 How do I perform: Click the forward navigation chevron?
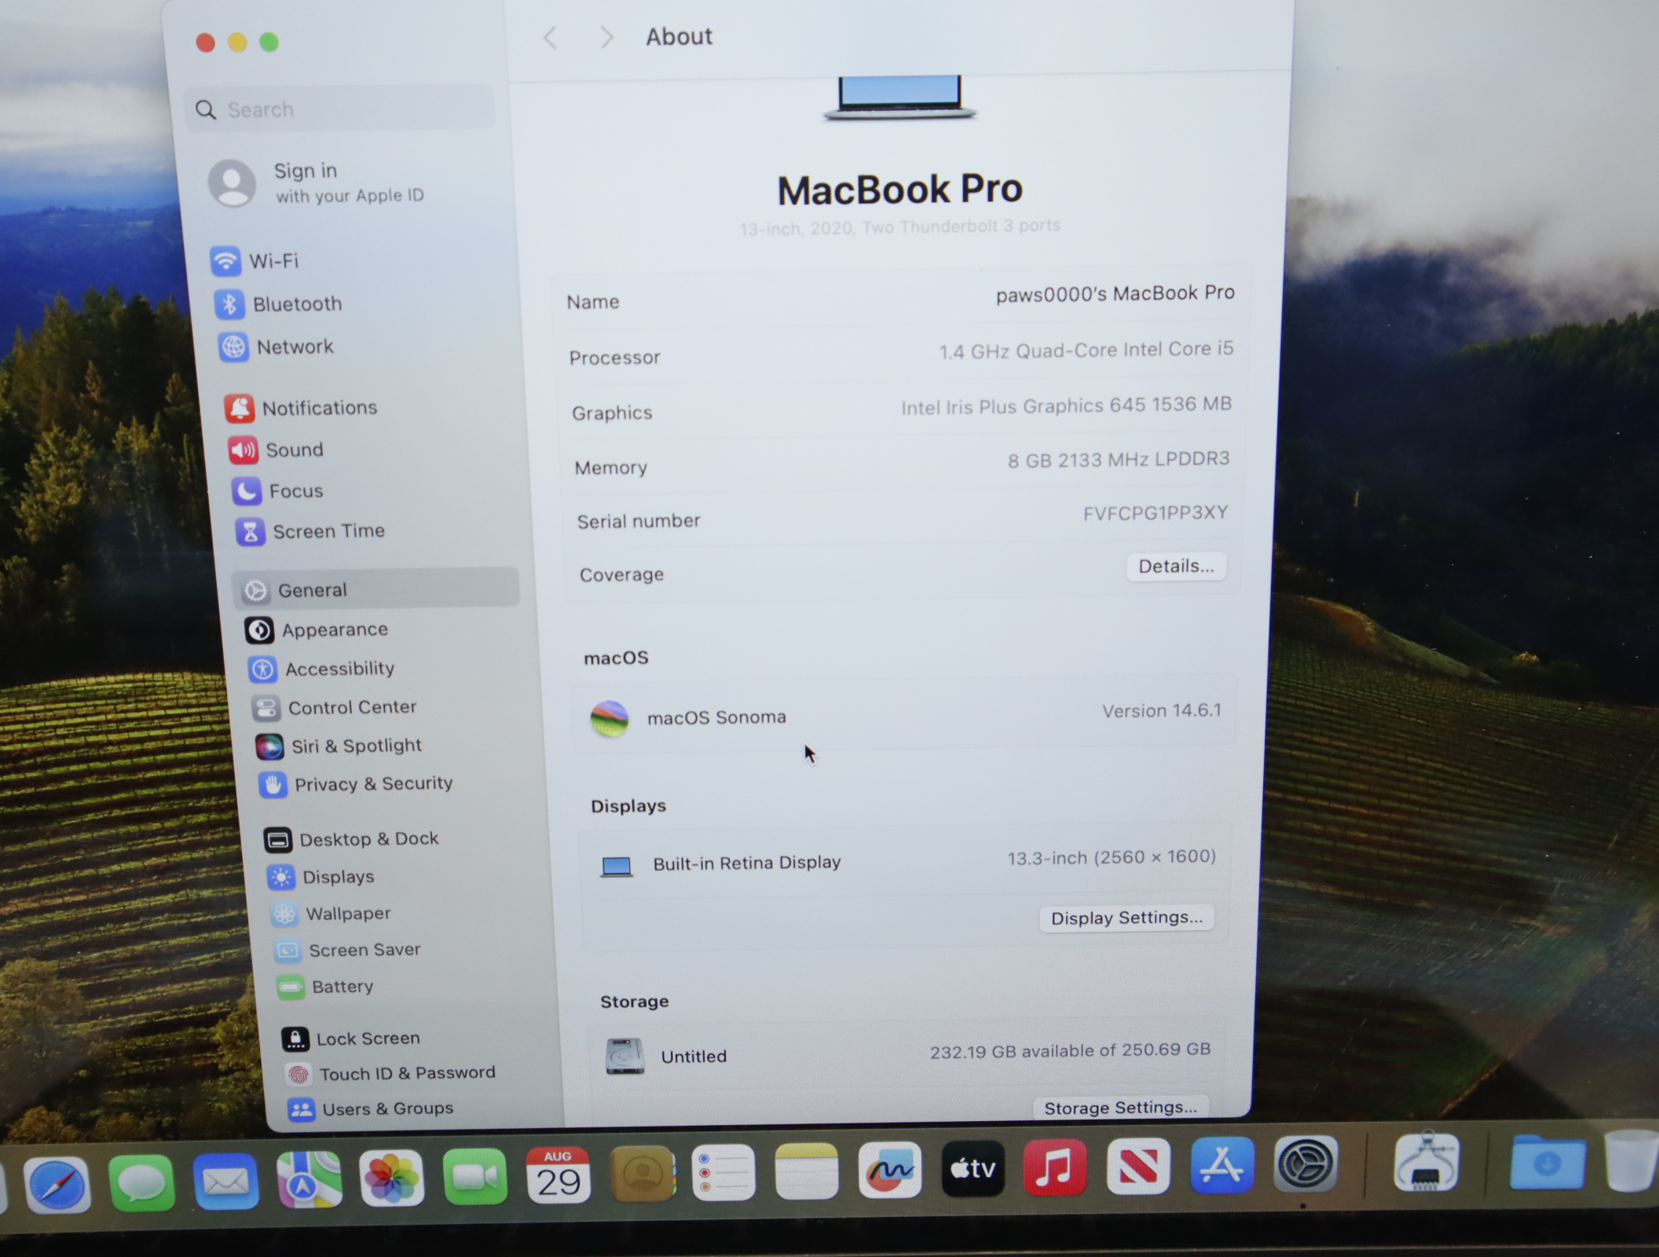click(606, 37)
